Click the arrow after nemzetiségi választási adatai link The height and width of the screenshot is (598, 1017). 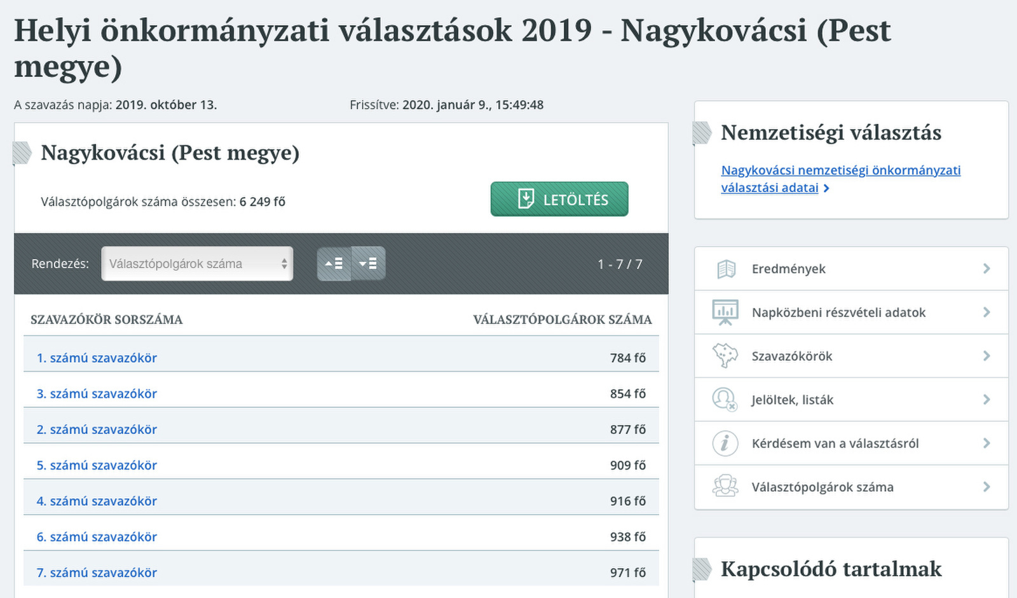point(826,188)
